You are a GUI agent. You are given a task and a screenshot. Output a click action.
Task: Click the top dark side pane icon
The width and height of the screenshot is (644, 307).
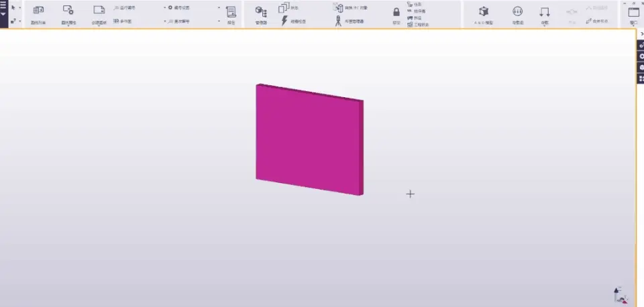pos(641,45)
